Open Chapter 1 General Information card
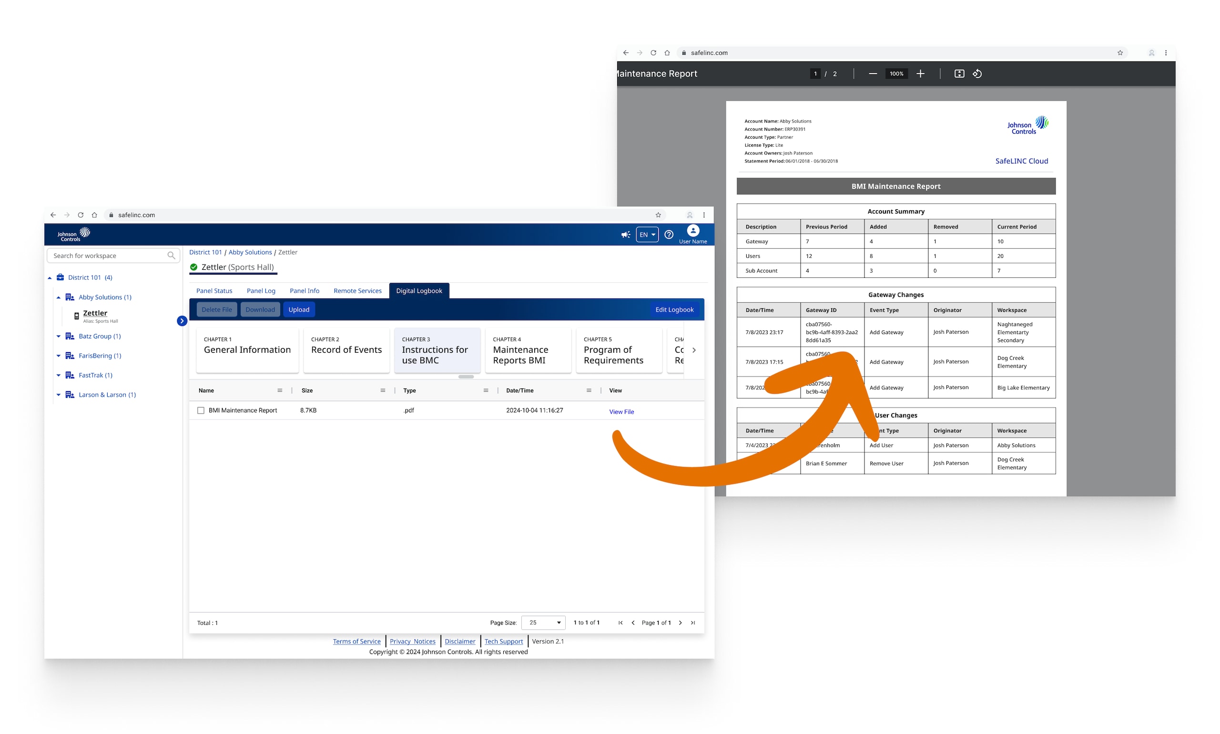1220x734 pixels. point(247,350)
